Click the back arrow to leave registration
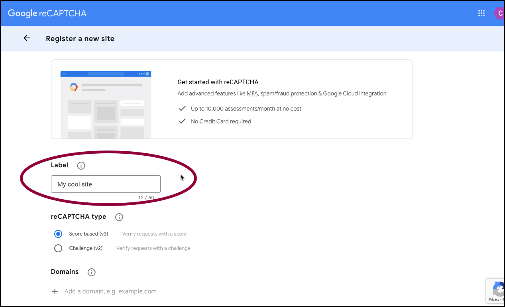 (x=26, y=38)
